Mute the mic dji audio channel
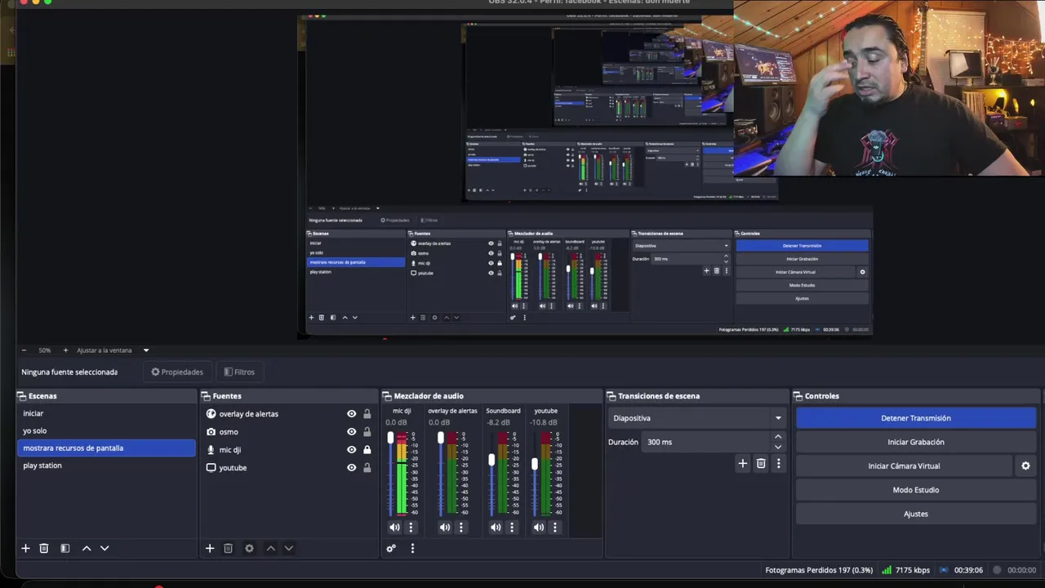Screen dimensions: 1045x588 pos(394,527)
